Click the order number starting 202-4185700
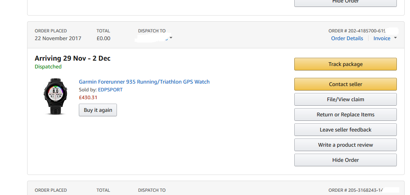410x195 pixels. [x=357, y=31]
